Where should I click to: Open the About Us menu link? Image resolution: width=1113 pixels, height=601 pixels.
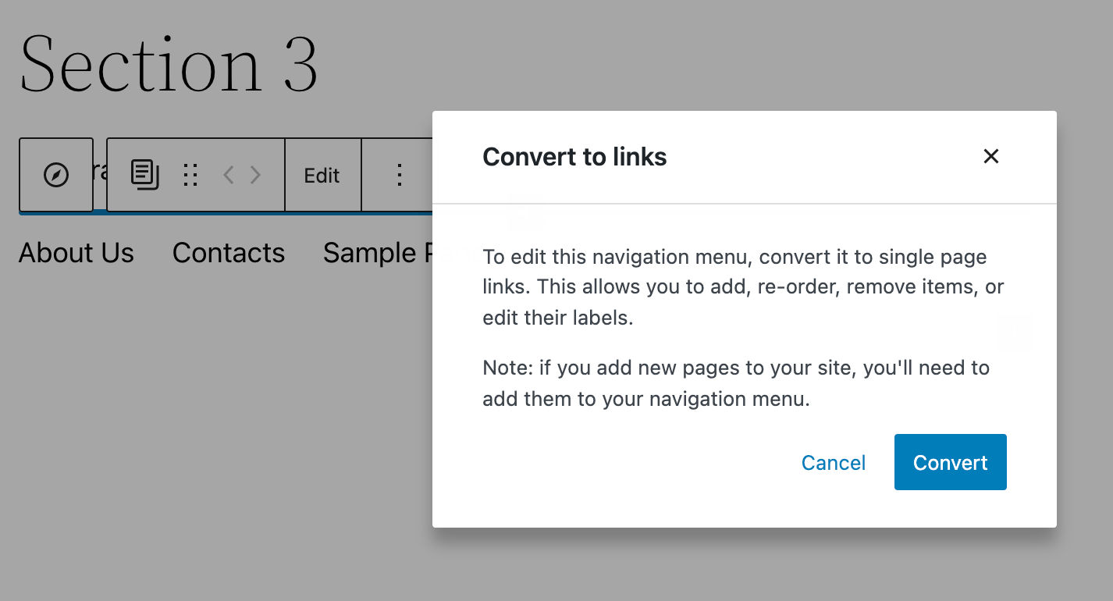[x=76, y=253]
